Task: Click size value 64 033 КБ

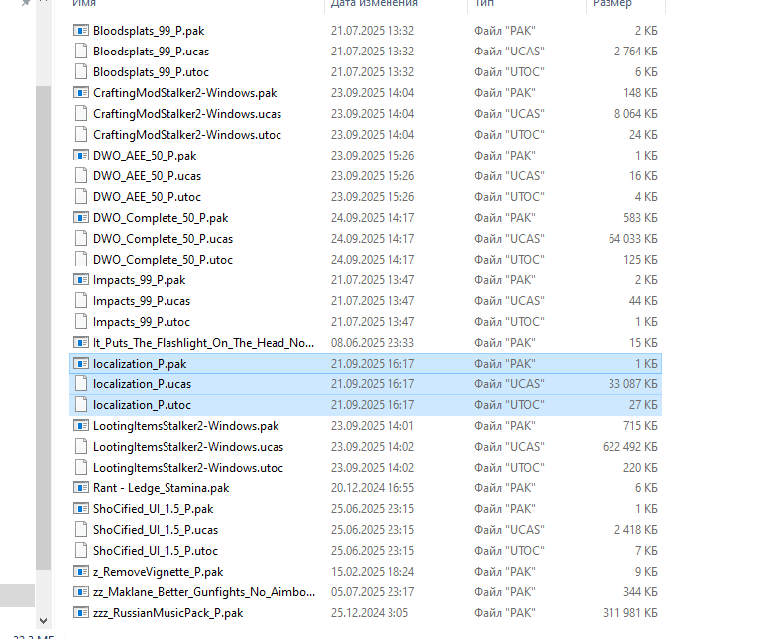Action: 632,238
